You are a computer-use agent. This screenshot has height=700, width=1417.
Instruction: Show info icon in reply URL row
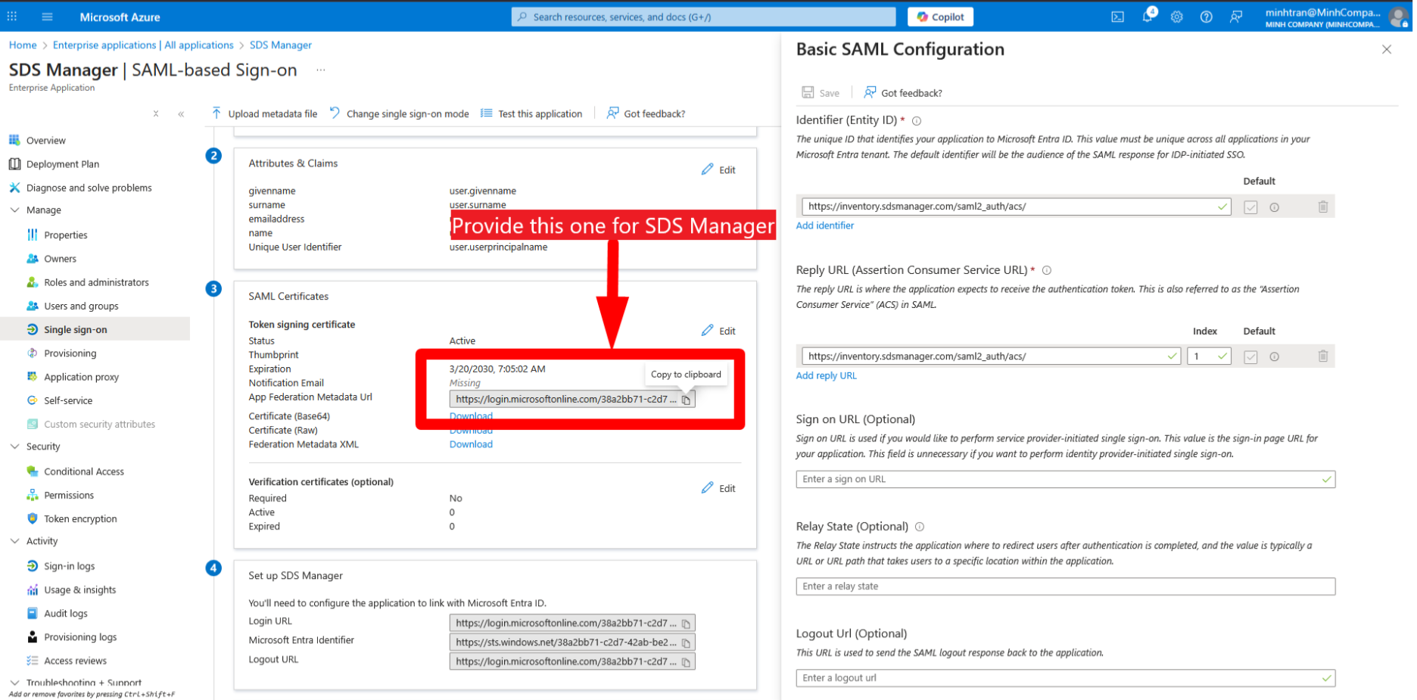coord(1275,357)
